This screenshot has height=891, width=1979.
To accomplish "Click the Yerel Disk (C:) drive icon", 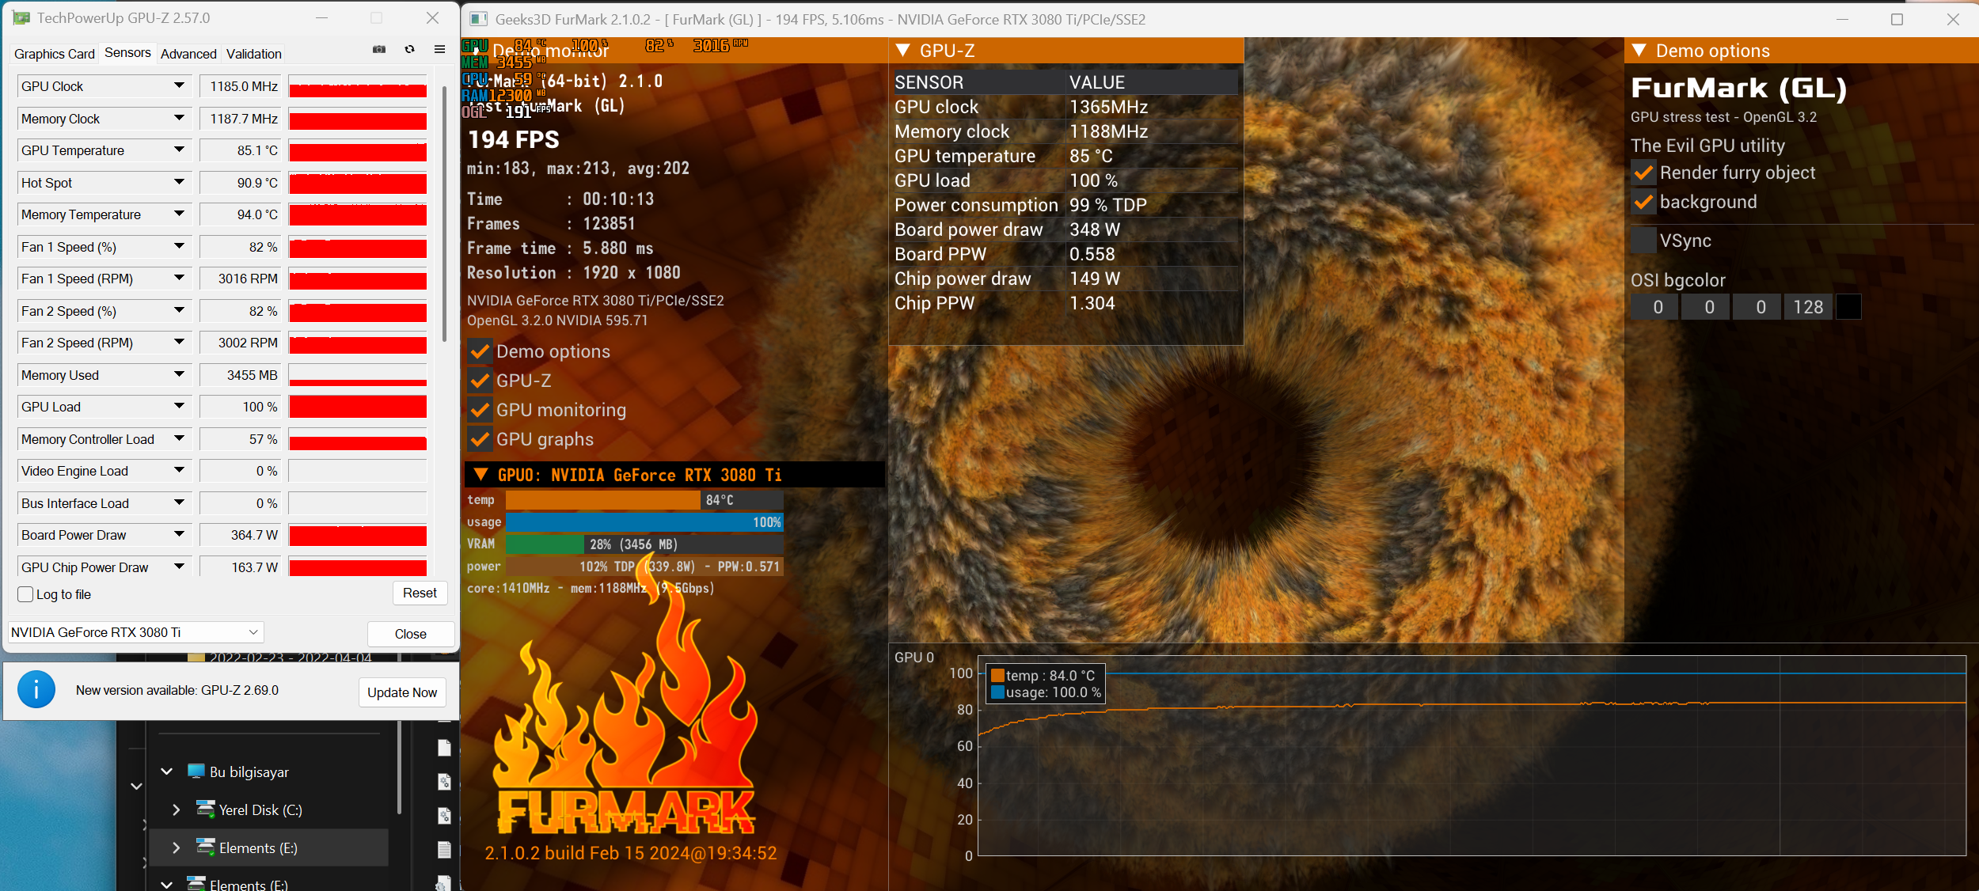I will (x=206, y=809).
